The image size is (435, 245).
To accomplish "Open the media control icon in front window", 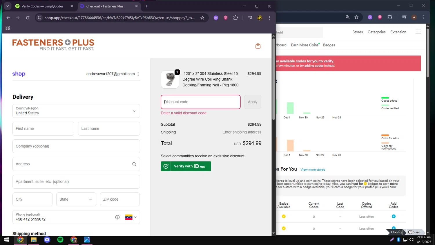I will coord(250,18).
